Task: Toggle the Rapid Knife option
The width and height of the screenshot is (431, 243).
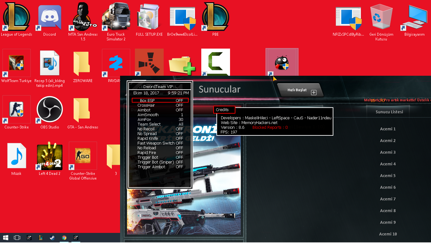Action: [160, 138]
